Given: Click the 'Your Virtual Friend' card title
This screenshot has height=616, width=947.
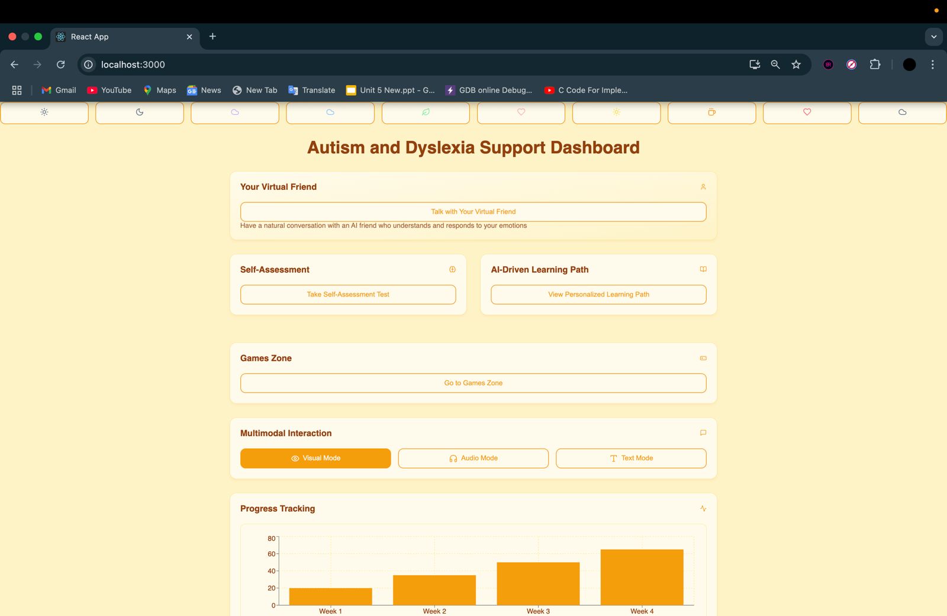Looking at the screenshot, I should (x=278, y=187).
